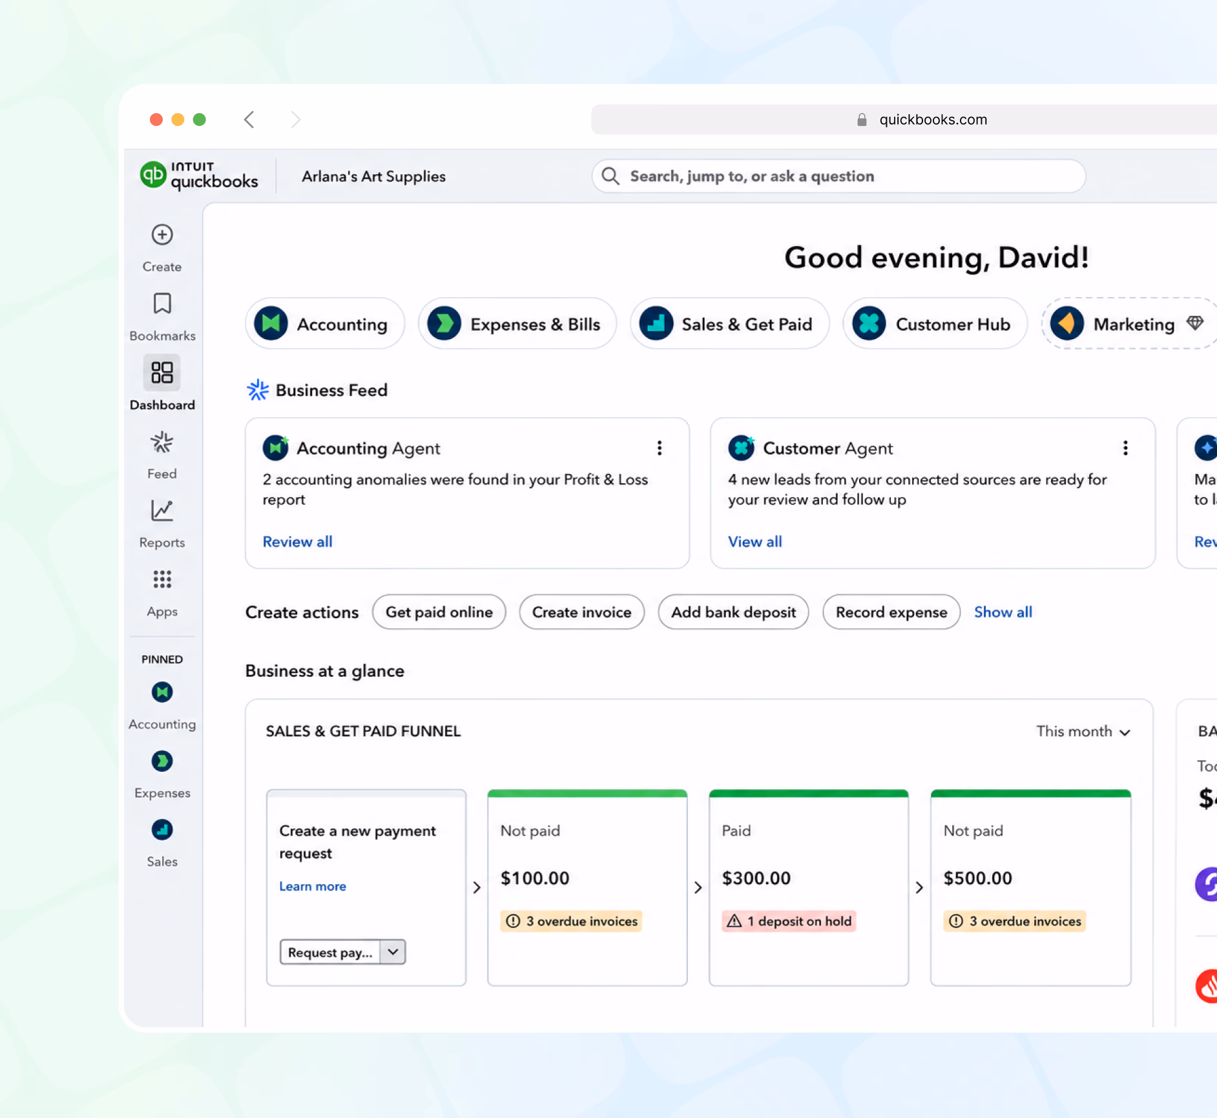Open pinned Sales in sidebar
Screen dimensions: 1217x1118
[162, 844]
